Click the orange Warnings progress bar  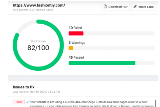(x=71, y=48)
